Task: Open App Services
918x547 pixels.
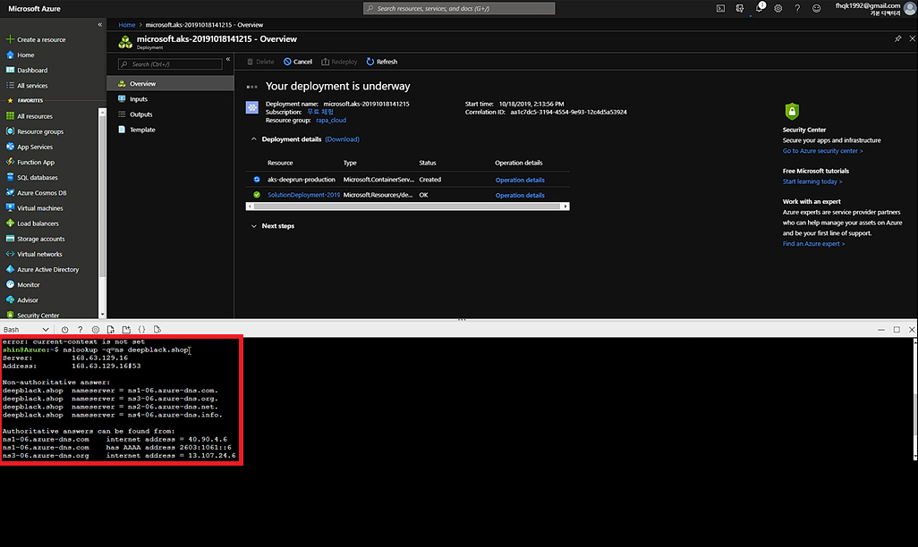Action: 30,147
